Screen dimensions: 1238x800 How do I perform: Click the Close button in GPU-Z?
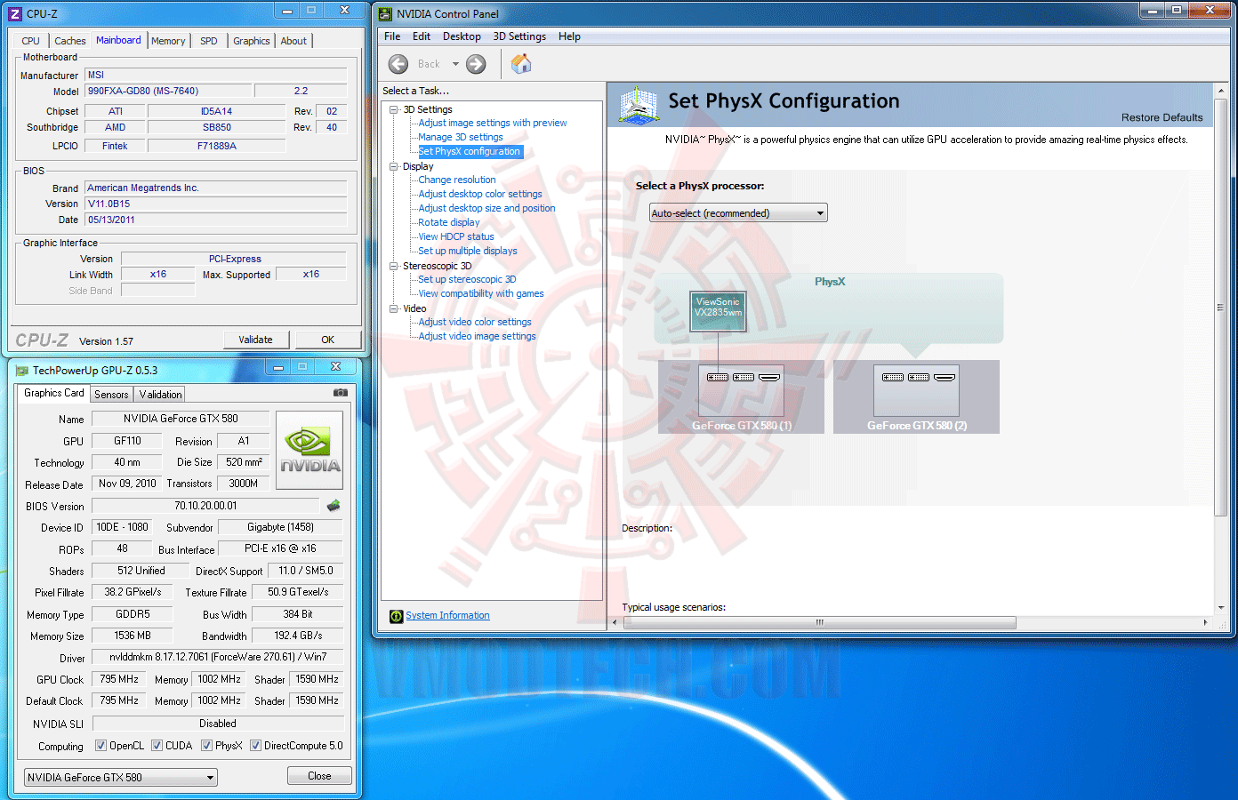319,776
